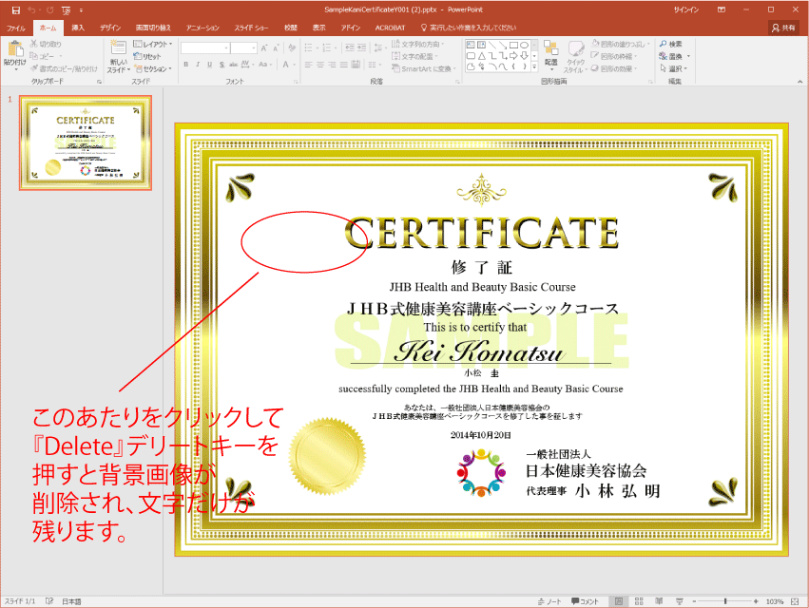The width and height of the screenshot is (809, 608).
Task: Open クイックスタイル (Quick Styles) gallery
Action: tap(575, 57)
